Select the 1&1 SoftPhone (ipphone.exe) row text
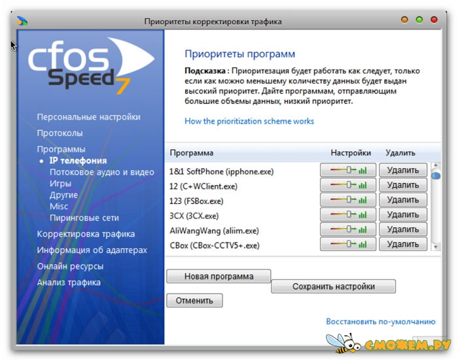Image resolution: width=458 pixels, height=361 pixels. point(222,171)
